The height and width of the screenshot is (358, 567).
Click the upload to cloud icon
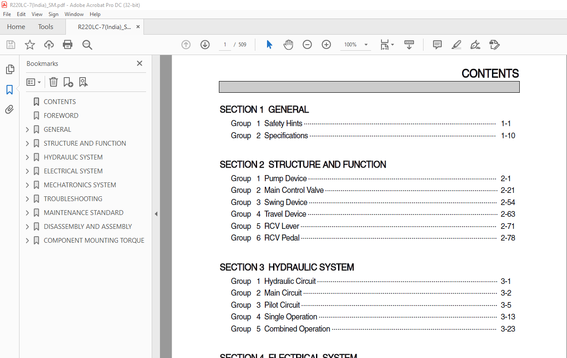click(49, 45)
